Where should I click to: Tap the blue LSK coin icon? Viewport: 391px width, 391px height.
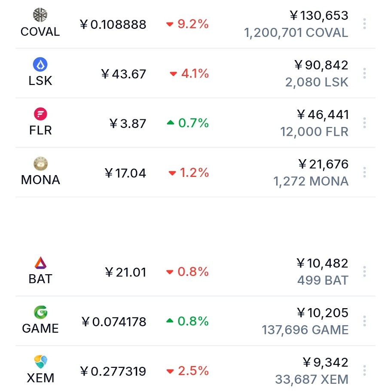[x=40, y=64]
